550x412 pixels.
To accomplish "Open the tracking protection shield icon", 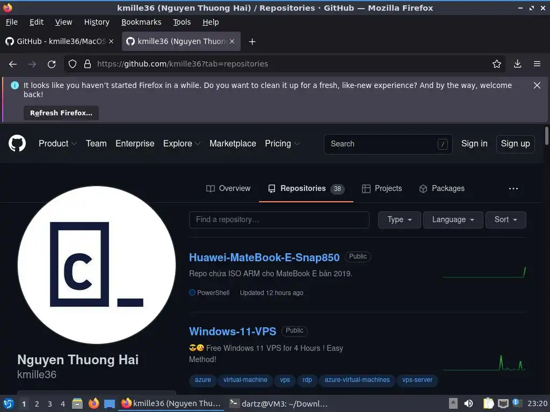I will click(73, 64).
